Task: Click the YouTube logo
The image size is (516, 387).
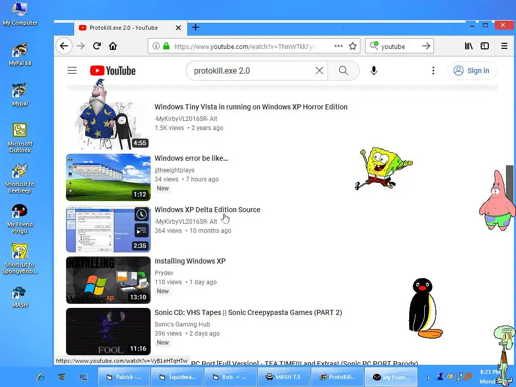Action: [112, 71]
